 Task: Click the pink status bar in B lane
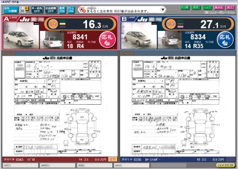[180, 26]
